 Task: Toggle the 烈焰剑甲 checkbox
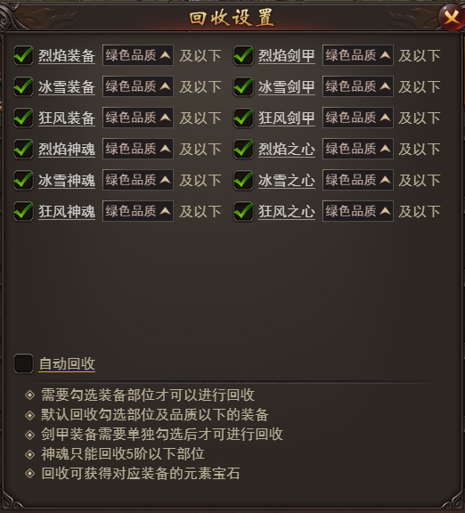click(243, 55)
